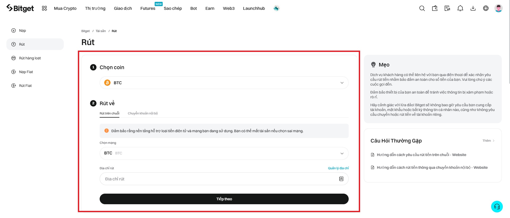Open the language globe icon
This screenshot has width=510, height=218.
point(486,8)
